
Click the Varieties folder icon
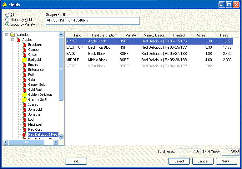click(x=13, y=35)
